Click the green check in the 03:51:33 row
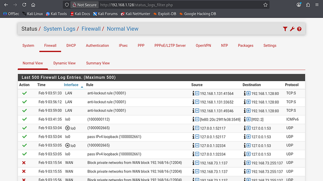The width and height of the screenshot is (323, 181). click(x=24, y=93)
